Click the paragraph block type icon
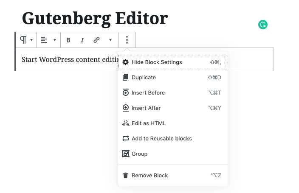The width and height of the screenshot is (299, 193). 23,40
